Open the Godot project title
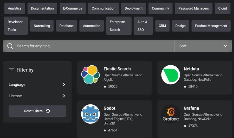Viewport: 234px width, 138px height. click(109, 108)
